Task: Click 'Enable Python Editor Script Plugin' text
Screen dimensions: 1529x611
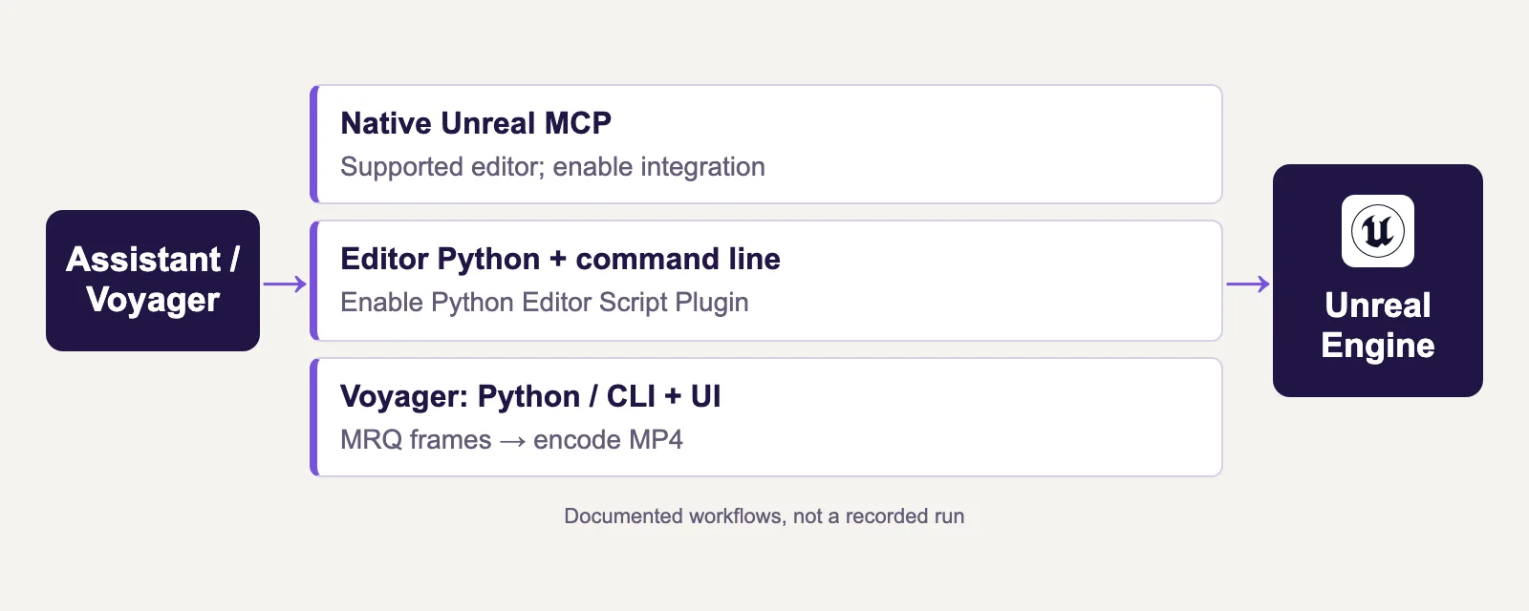Action: point(545,303)
